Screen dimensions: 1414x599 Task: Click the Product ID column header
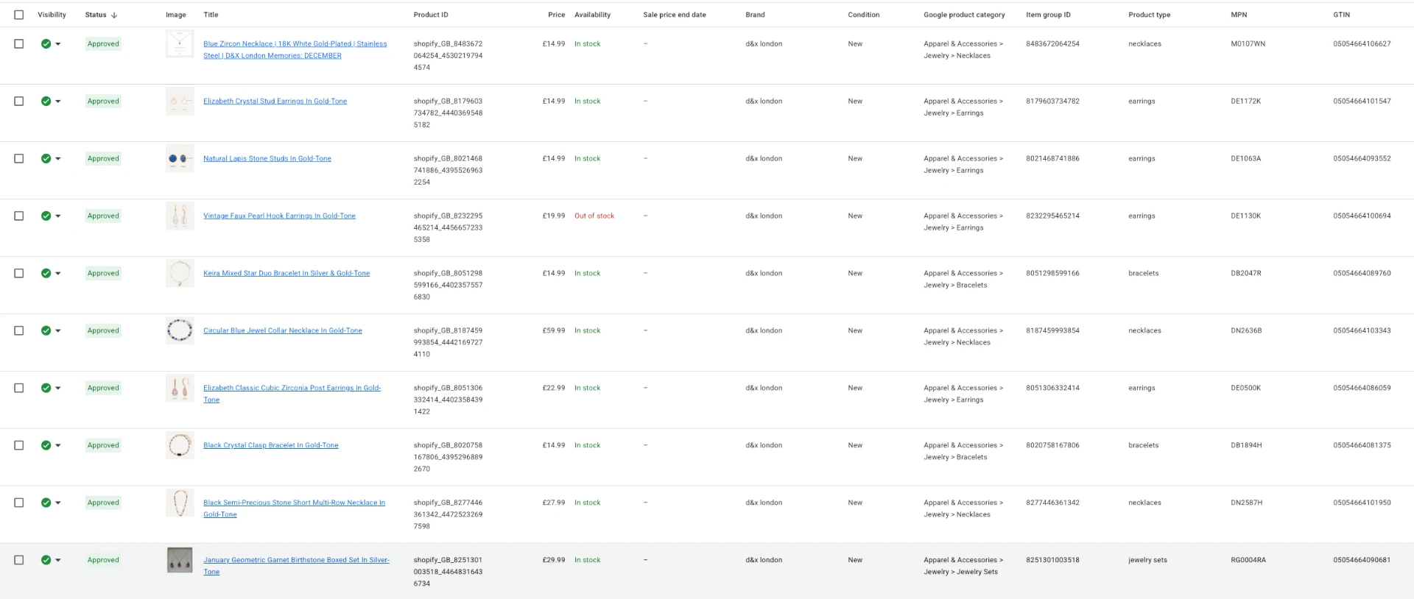431,15
